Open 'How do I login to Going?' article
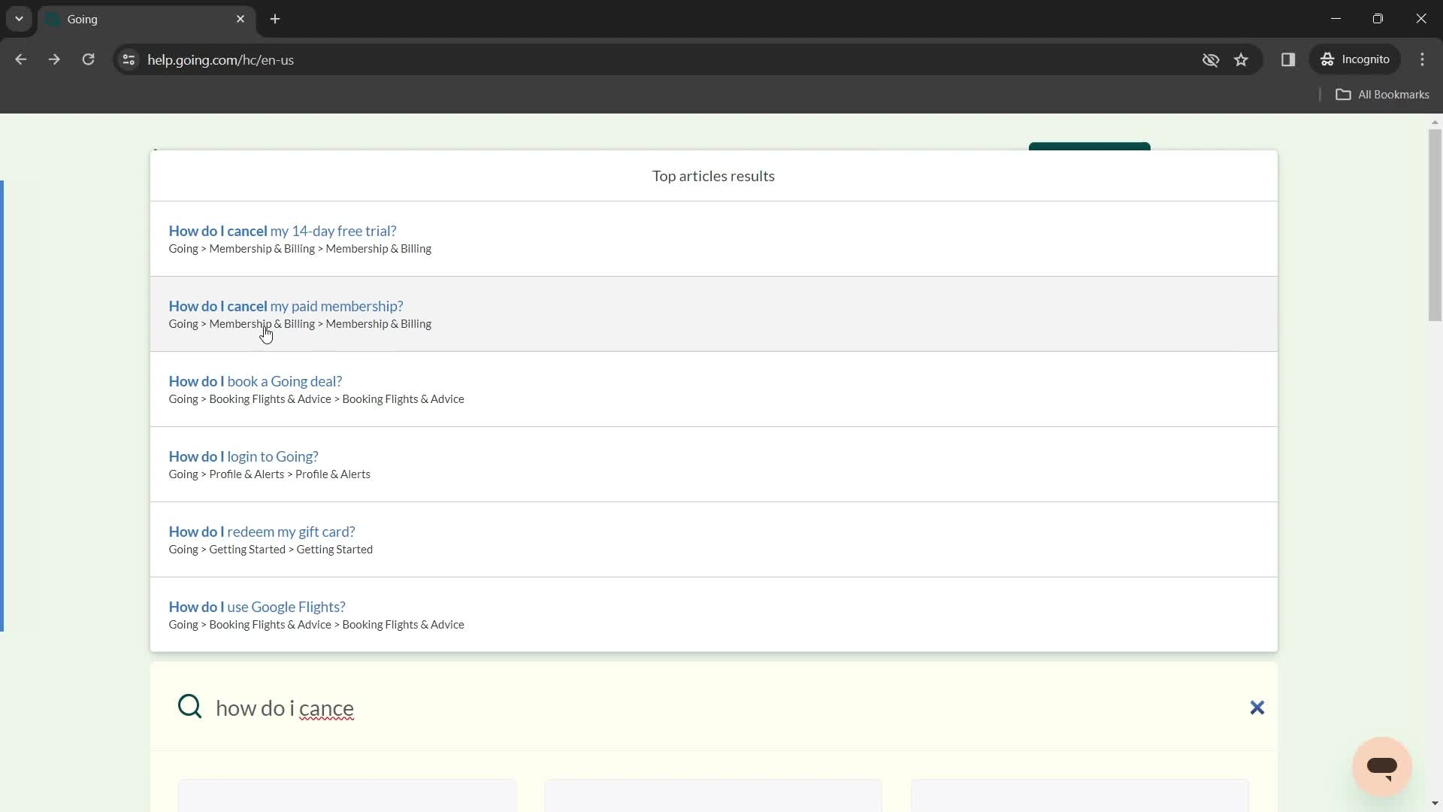Image resolution: width=1443 pixels, height=812 pixels. coord(243,456)
